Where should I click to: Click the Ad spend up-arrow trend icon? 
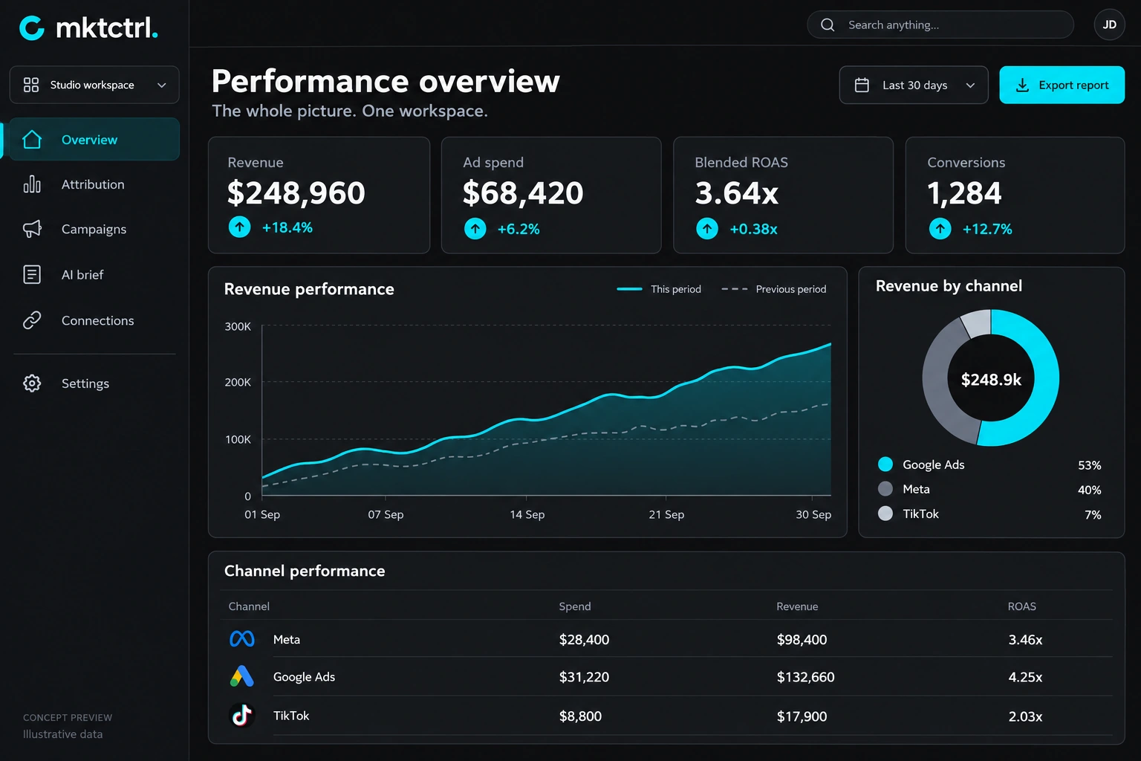pos(475,228)
